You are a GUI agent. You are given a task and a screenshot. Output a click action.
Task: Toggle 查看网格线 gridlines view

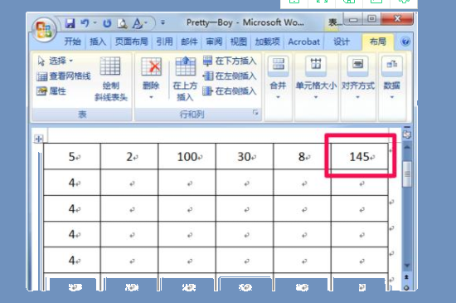pos(63,76)
